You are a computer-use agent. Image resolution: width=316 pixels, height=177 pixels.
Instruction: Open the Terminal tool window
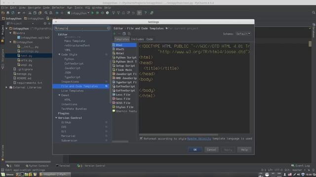(63, 166)
